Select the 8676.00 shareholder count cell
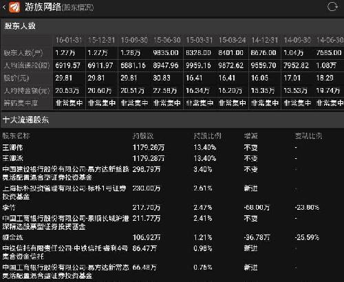 click(264, 53)
